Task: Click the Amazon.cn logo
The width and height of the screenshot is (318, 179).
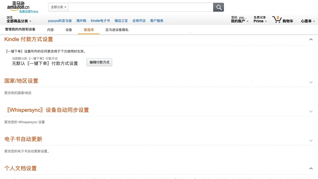Action: point(18,6)
